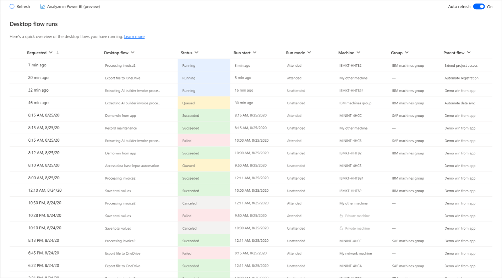
Task: Open the Group column chevron
Action: click(x=406, y=53)
